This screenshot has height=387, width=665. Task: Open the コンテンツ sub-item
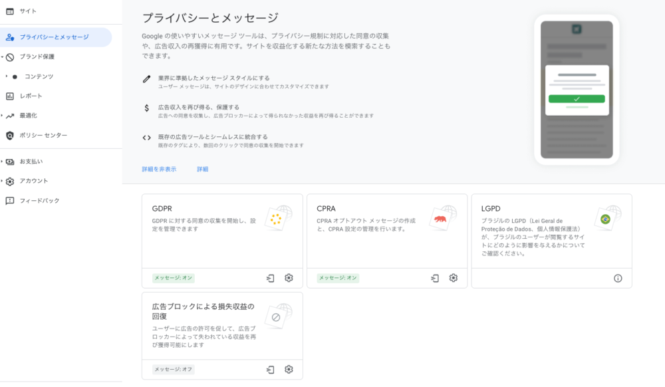pos(39,76)
